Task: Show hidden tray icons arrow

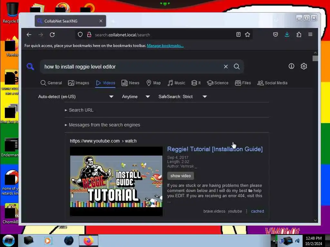Action: 274,241
